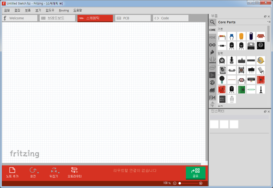Select the humidity sensor part
Screen dimensions: 273x188
(232, 99)
